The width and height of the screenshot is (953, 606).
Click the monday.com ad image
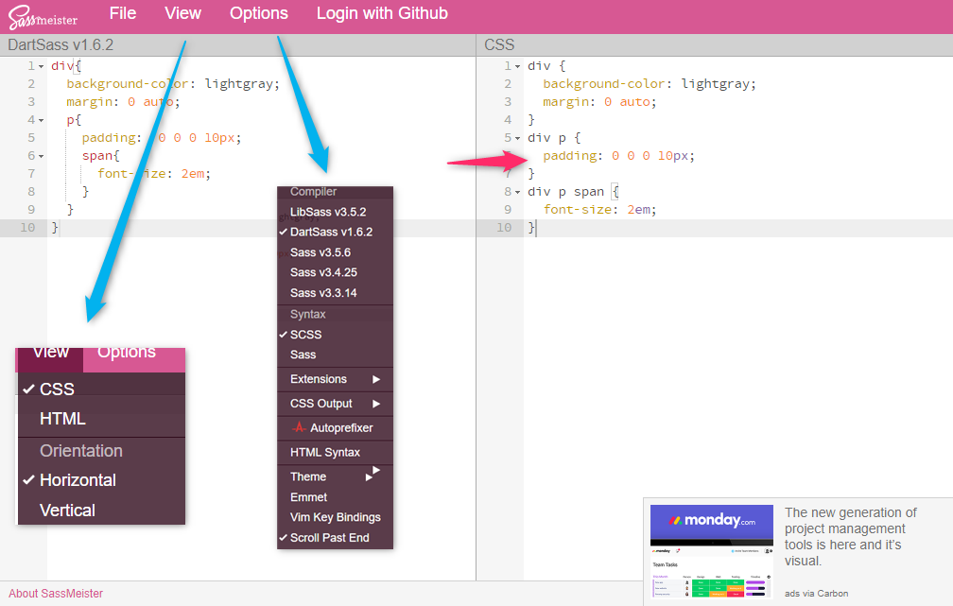[x=712, y=552]
